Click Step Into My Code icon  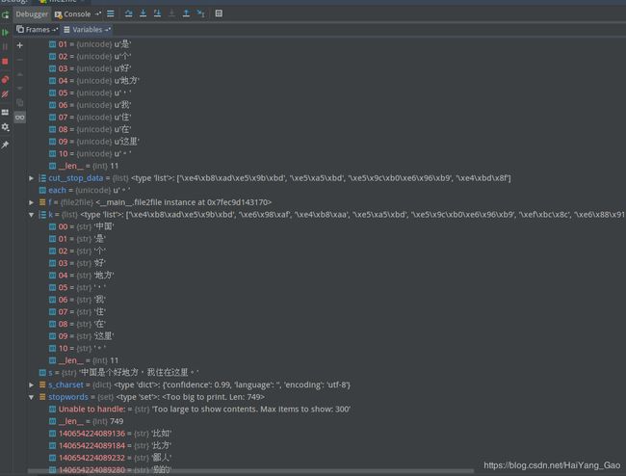pyautogui.click(x=157, y=13)
